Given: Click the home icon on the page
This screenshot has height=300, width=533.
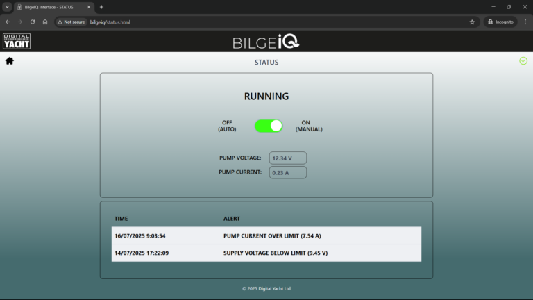Looking at the screenshot, I should (10, 61).
